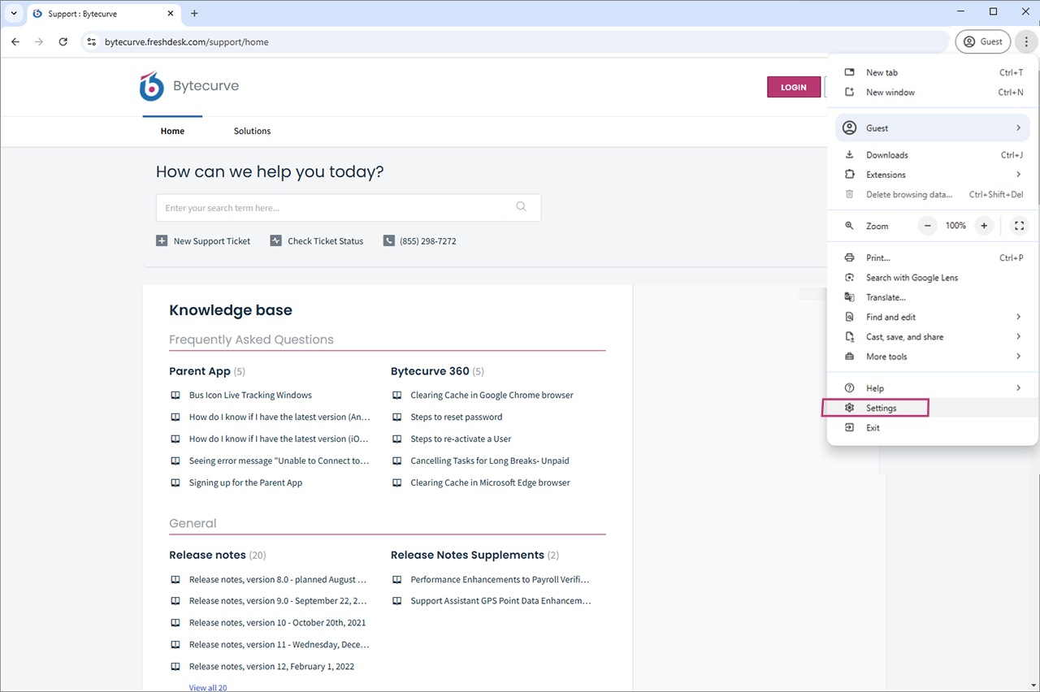Open Performance Enhancements to Payroll article
Screen dimensions: 1040x692
(500, 580)
